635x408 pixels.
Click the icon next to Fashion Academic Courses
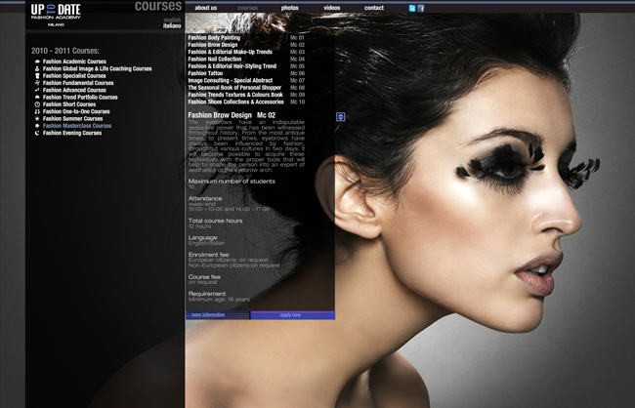[37, 61]
